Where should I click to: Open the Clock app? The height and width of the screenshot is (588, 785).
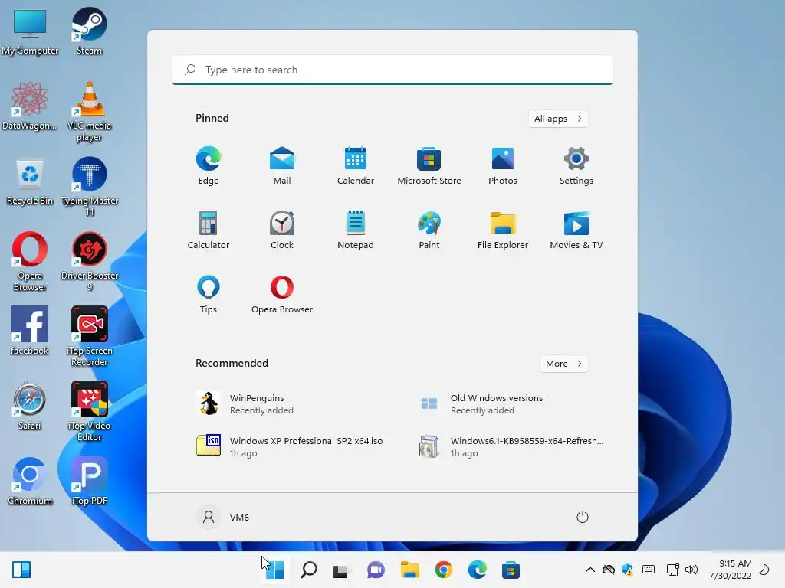pyautogui.click(x=282, y=230)
